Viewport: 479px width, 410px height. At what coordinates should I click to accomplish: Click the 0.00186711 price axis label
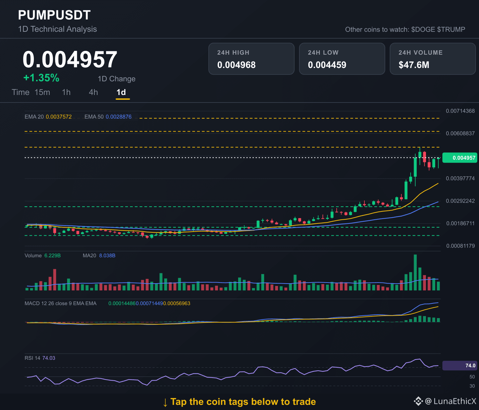pos(460,223)
